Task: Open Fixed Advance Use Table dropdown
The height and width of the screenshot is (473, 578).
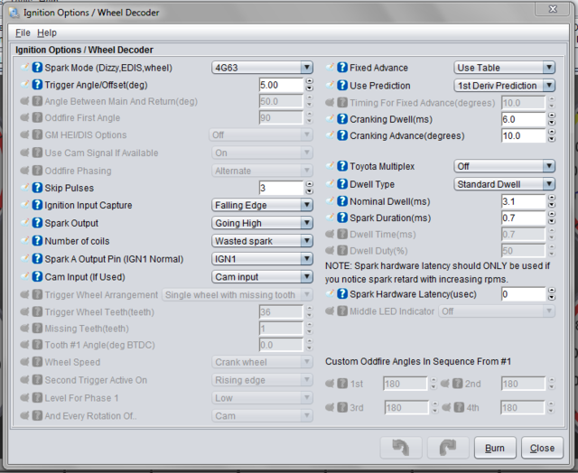Action: tap(504, 68)
